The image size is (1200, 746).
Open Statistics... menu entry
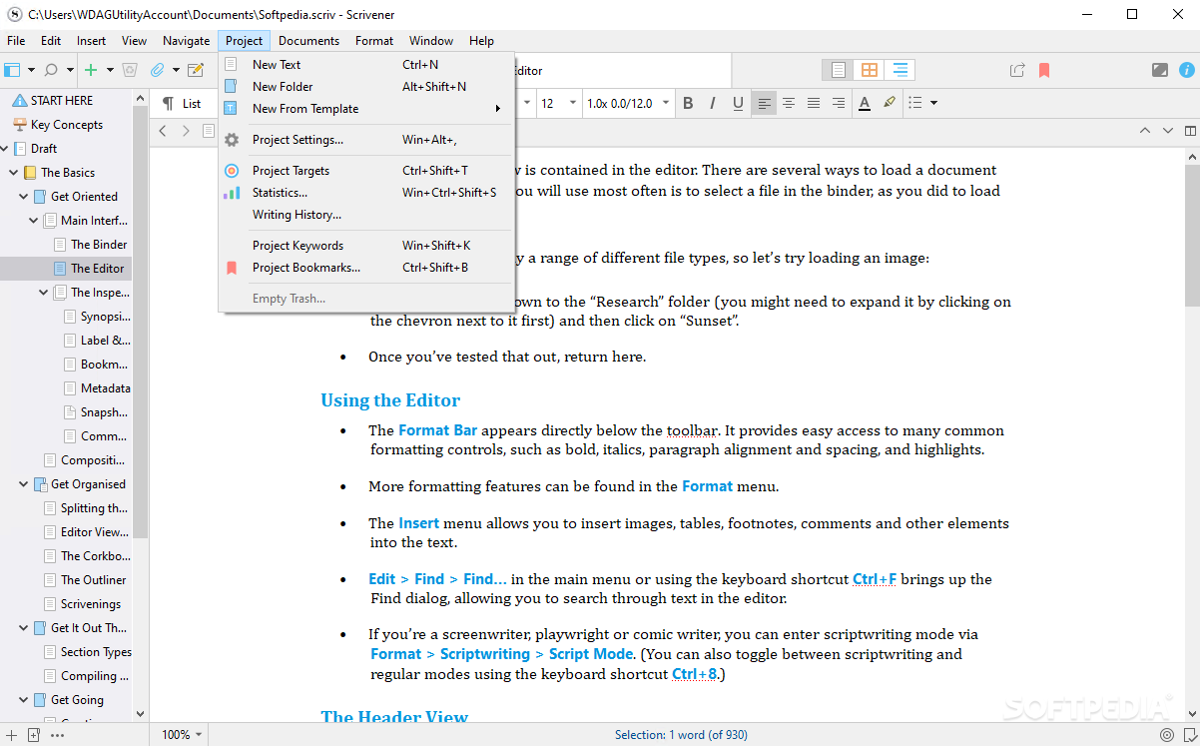(x=366, y=193)
